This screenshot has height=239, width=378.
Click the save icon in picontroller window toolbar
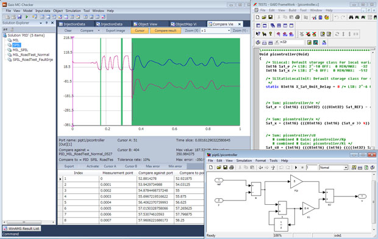225,168
